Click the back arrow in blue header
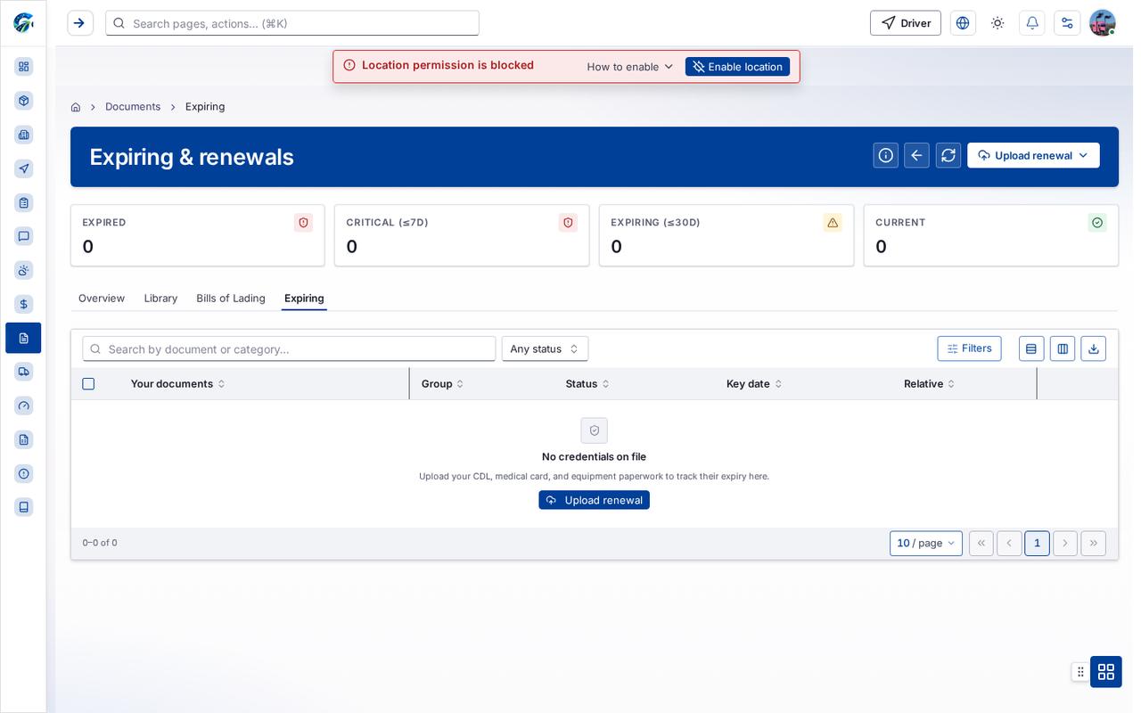Viewport: 1141px width, 713px height. point(916,155)
